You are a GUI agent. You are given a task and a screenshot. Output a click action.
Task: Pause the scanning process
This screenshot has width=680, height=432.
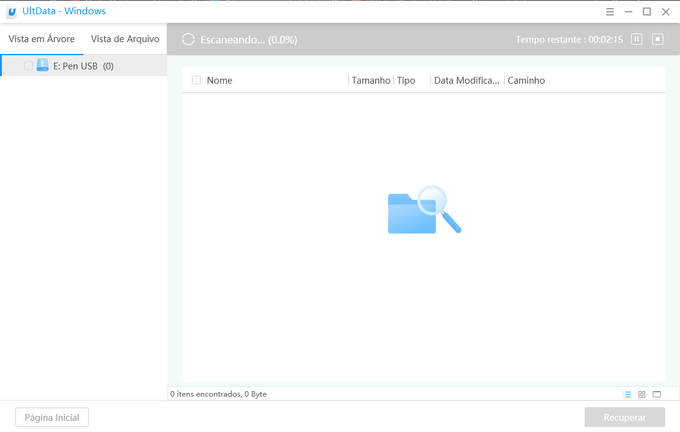click(637, 39)
